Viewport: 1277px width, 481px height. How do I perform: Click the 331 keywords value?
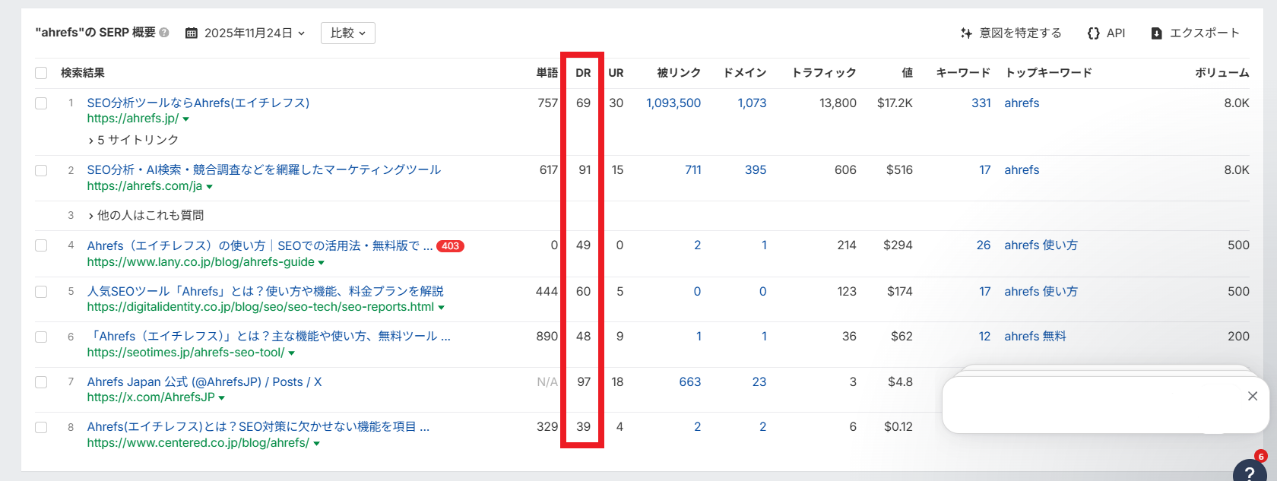point(981,103)
